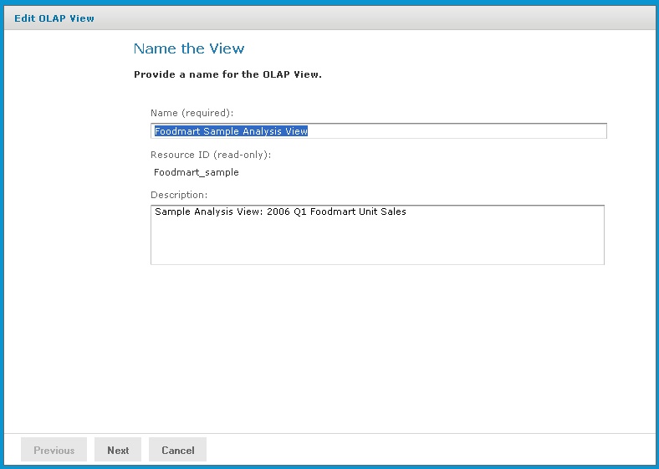Click the 'Description:' label

(x=179, y=195)
